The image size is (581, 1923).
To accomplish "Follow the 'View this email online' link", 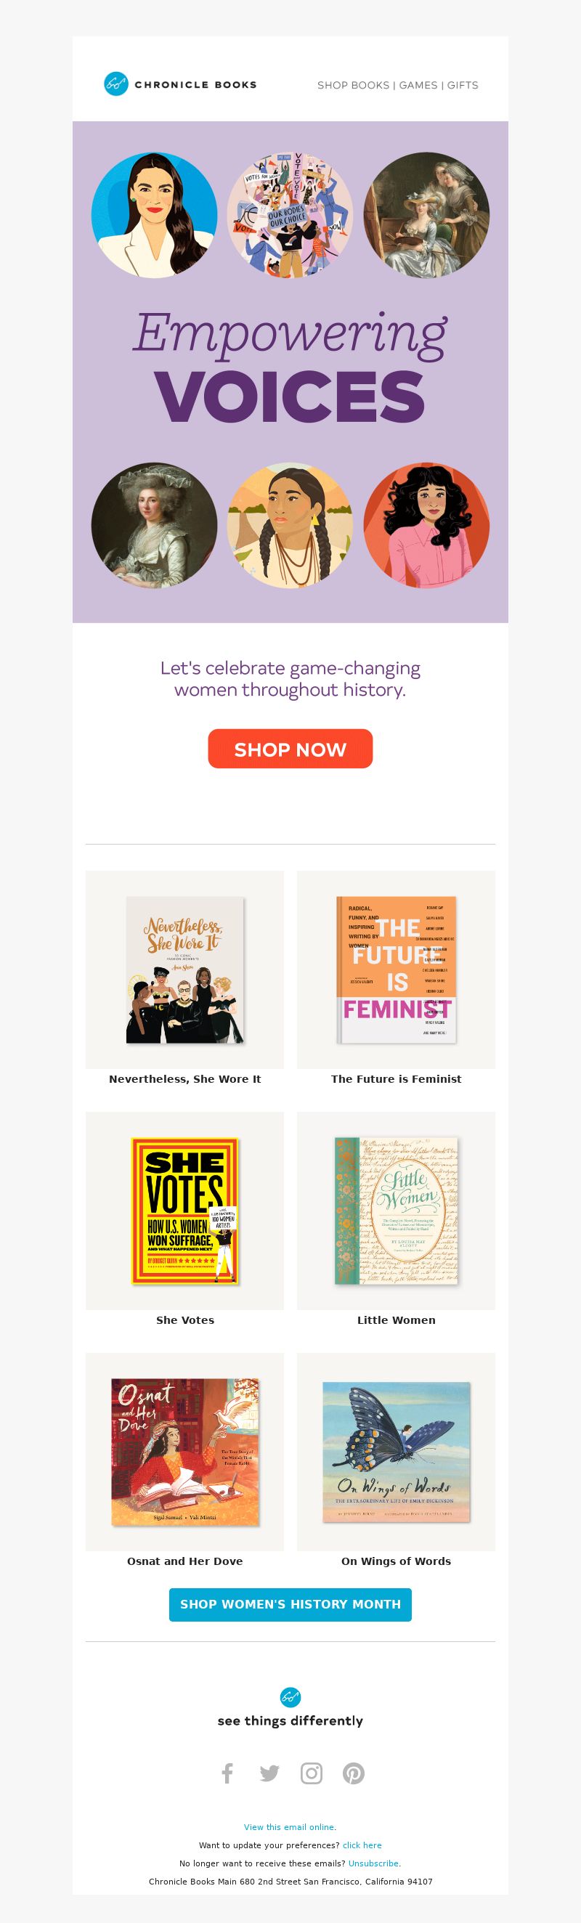I will coord(290,1826).
